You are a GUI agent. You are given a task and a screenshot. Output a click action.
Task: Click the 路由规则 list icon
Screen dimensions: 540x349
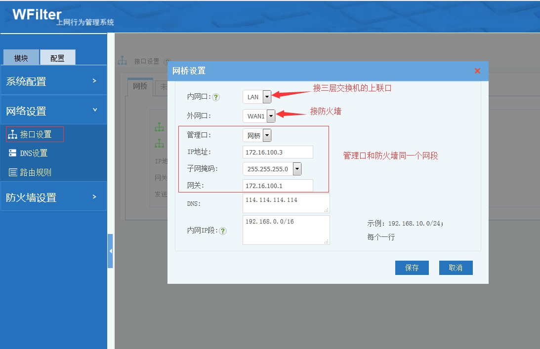[13, 172]
